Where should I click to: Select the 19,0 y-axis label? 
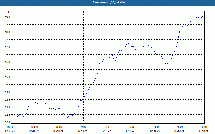8,17
